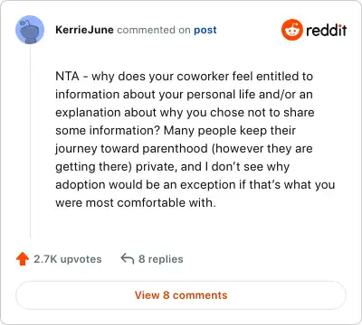Image resolution: width=362 pixels, height=325 pixels.
Task: Click the 'getting there) private' line
Action: pyautogui.click(x=173, y=167)
